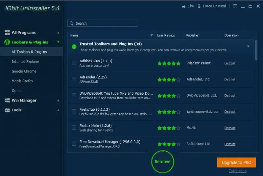Distrust the FirefixTab extension

click(x=230, y=112)
